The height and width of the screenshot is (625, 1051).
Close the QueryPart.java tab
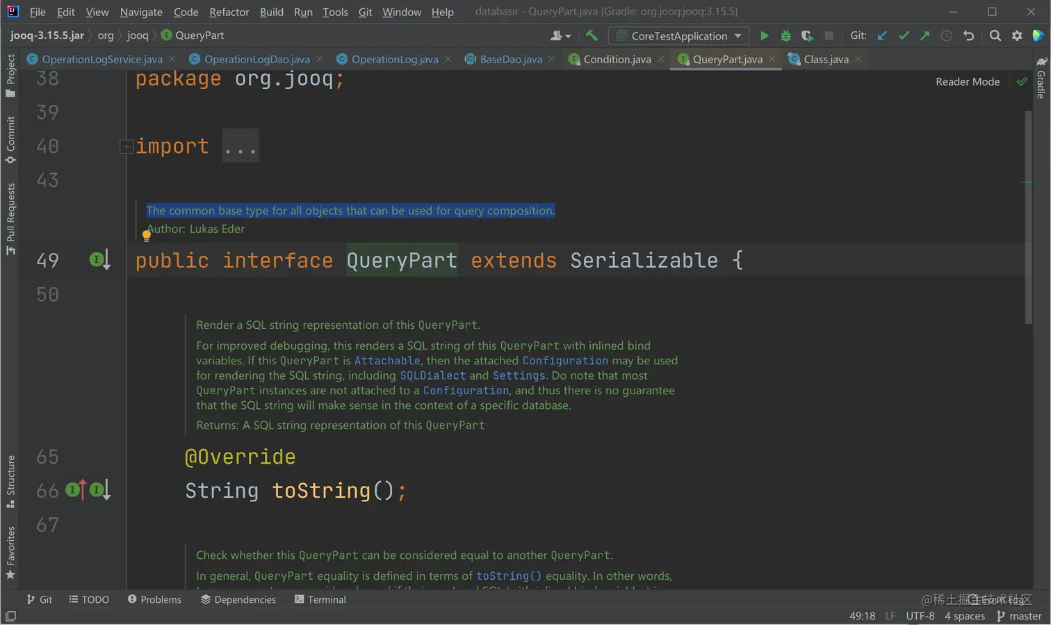[x=772, y=59]
